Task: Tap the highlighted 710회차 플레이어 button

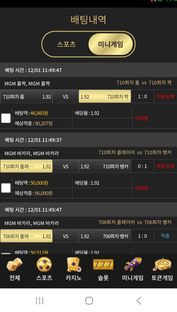Action: (26, 166)
